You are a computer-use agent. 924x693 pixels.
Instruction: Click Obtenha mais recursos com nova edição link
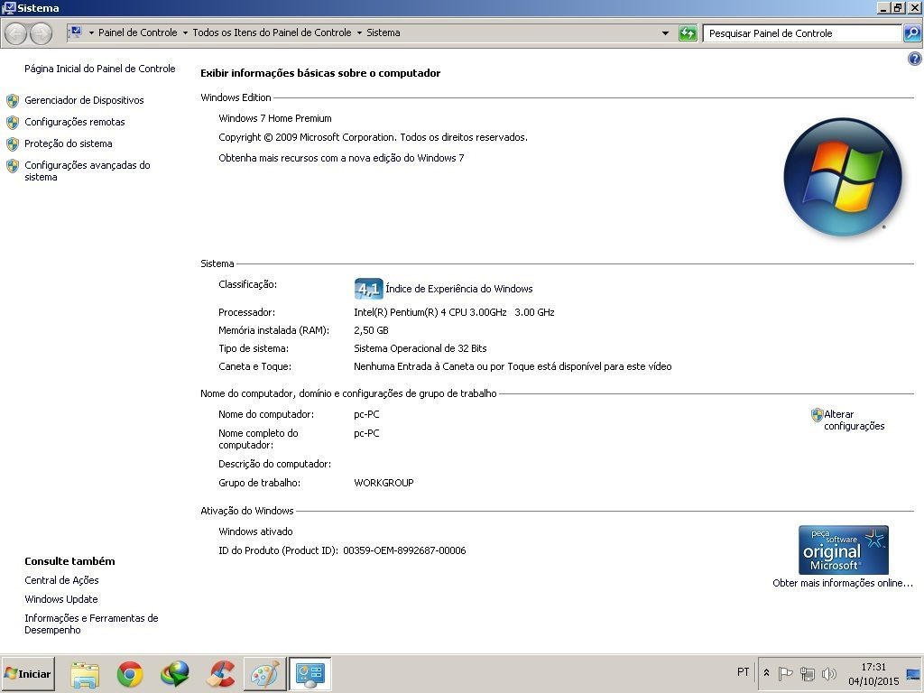tap(341, 158)
